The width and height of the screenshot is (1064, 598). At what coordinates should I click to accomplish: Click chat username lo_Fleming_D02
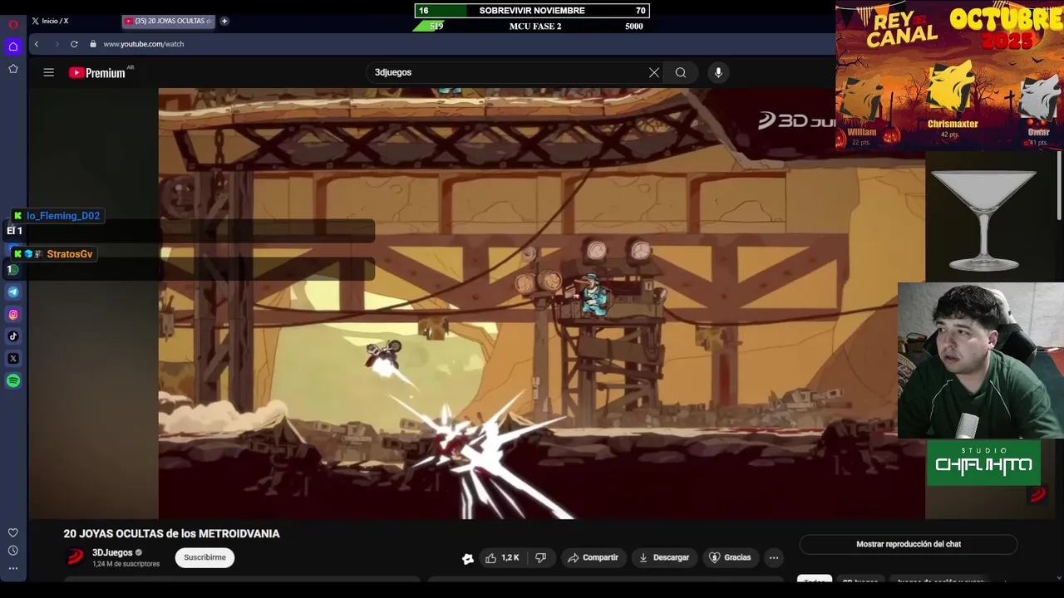(63, 216)
